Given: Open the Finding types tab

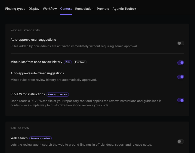Looking at the screenshot, I should click(x=15, y=9).
